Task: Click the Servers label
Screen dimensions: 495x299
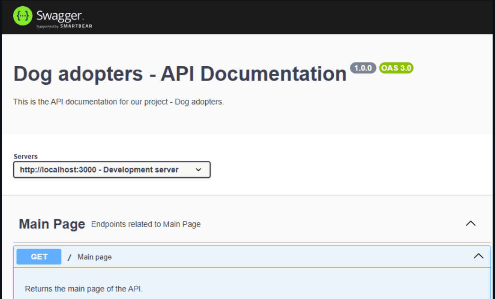Action: click(x=26, y=157)
